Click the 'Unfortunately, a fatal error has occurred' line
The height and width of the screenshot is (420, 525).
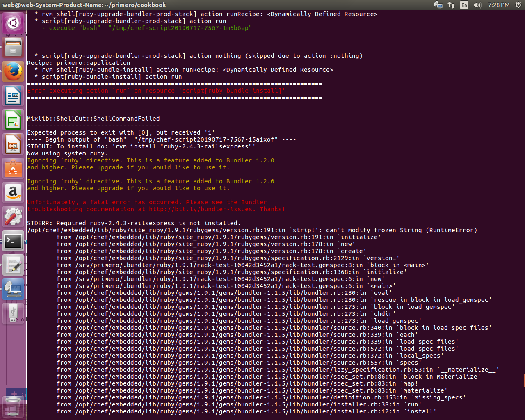pos(147,202)
